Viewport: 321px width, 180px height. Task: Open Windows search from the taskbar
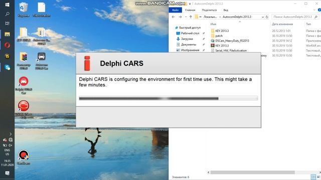point(7,14)
